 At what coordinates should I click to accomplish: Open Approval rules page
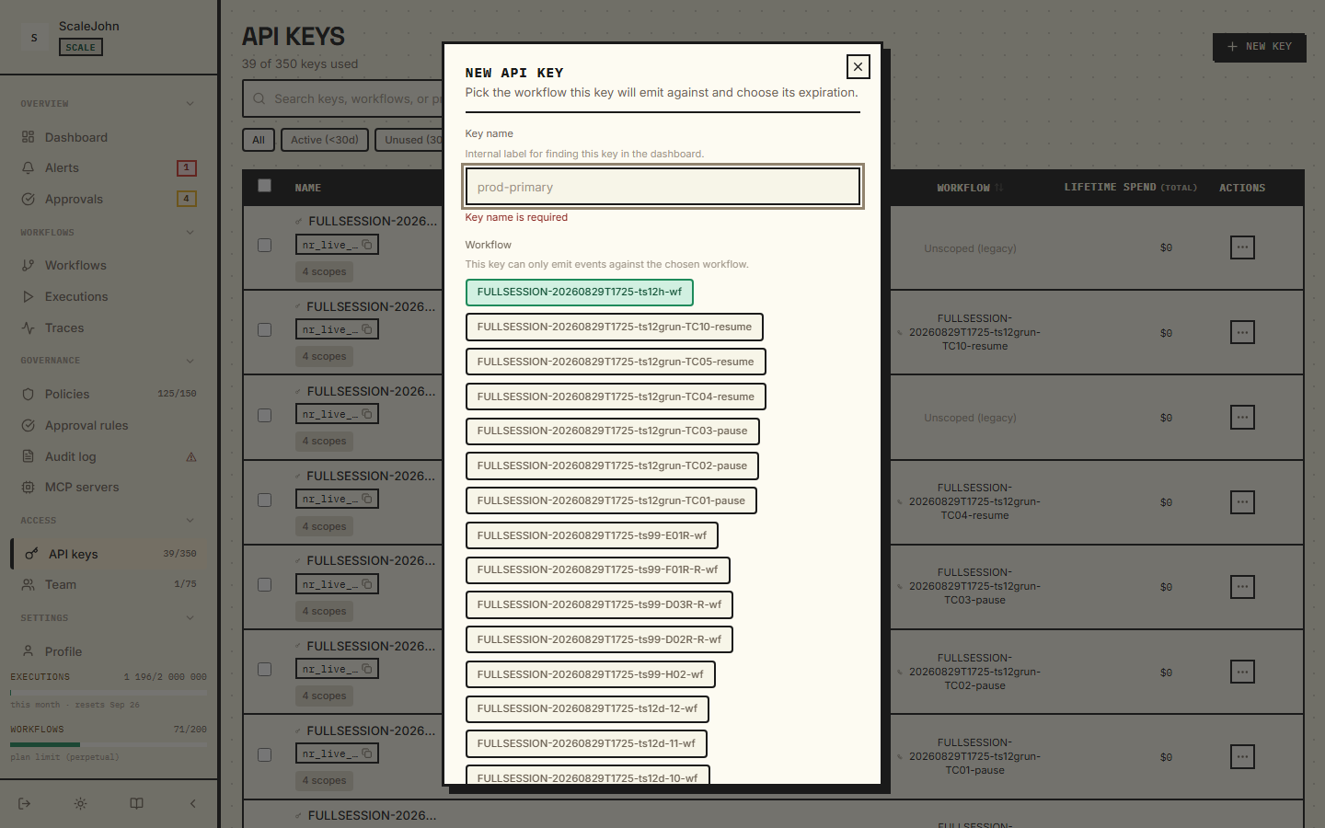pos(109,425)
